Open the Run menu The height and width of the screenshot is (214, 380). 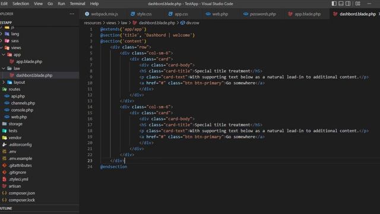tap(61, 4)
